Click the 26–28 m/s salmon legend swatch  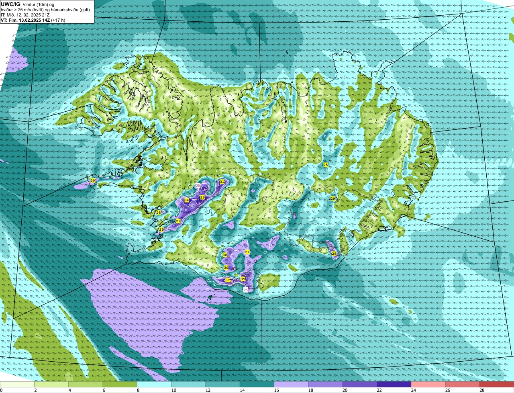(x=463, y=385)
